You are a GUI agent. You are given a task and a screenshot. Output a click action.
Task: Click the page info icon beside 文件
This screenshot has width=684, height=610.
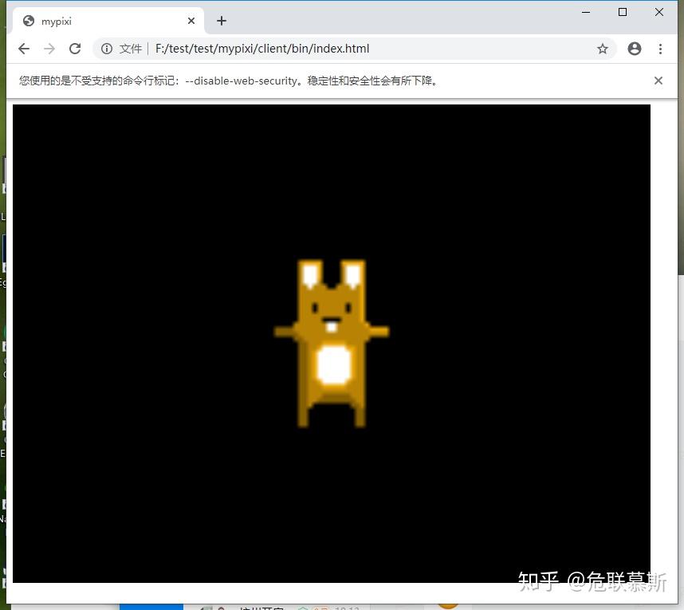(x=107, y=49)
